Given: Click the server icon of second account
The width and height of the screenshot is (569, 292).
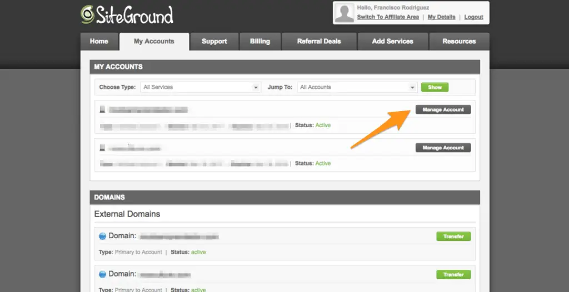Looking at the screenshot, I should coord(102,147).
